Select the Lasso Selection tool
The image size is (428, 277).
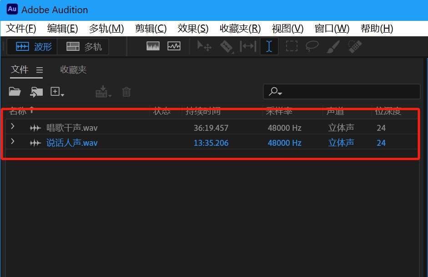pos(312,46)
